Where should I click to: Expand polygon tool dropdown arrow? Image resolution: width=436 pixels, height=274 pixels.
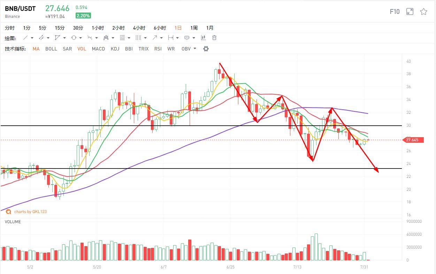point(64,38)
